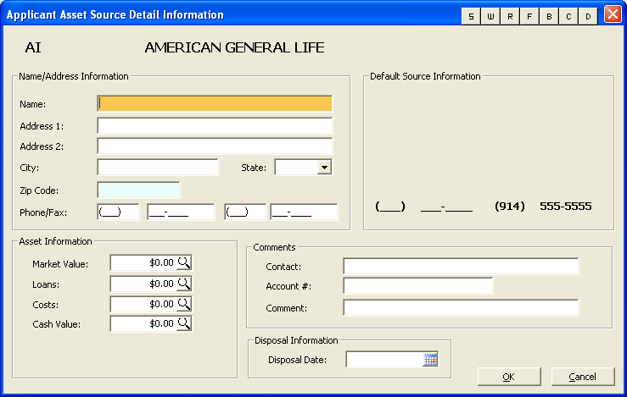The height and width of the screenshot is (397, 627).
Task: Click the Zip Code field
Action: click(x=139, y=190)
